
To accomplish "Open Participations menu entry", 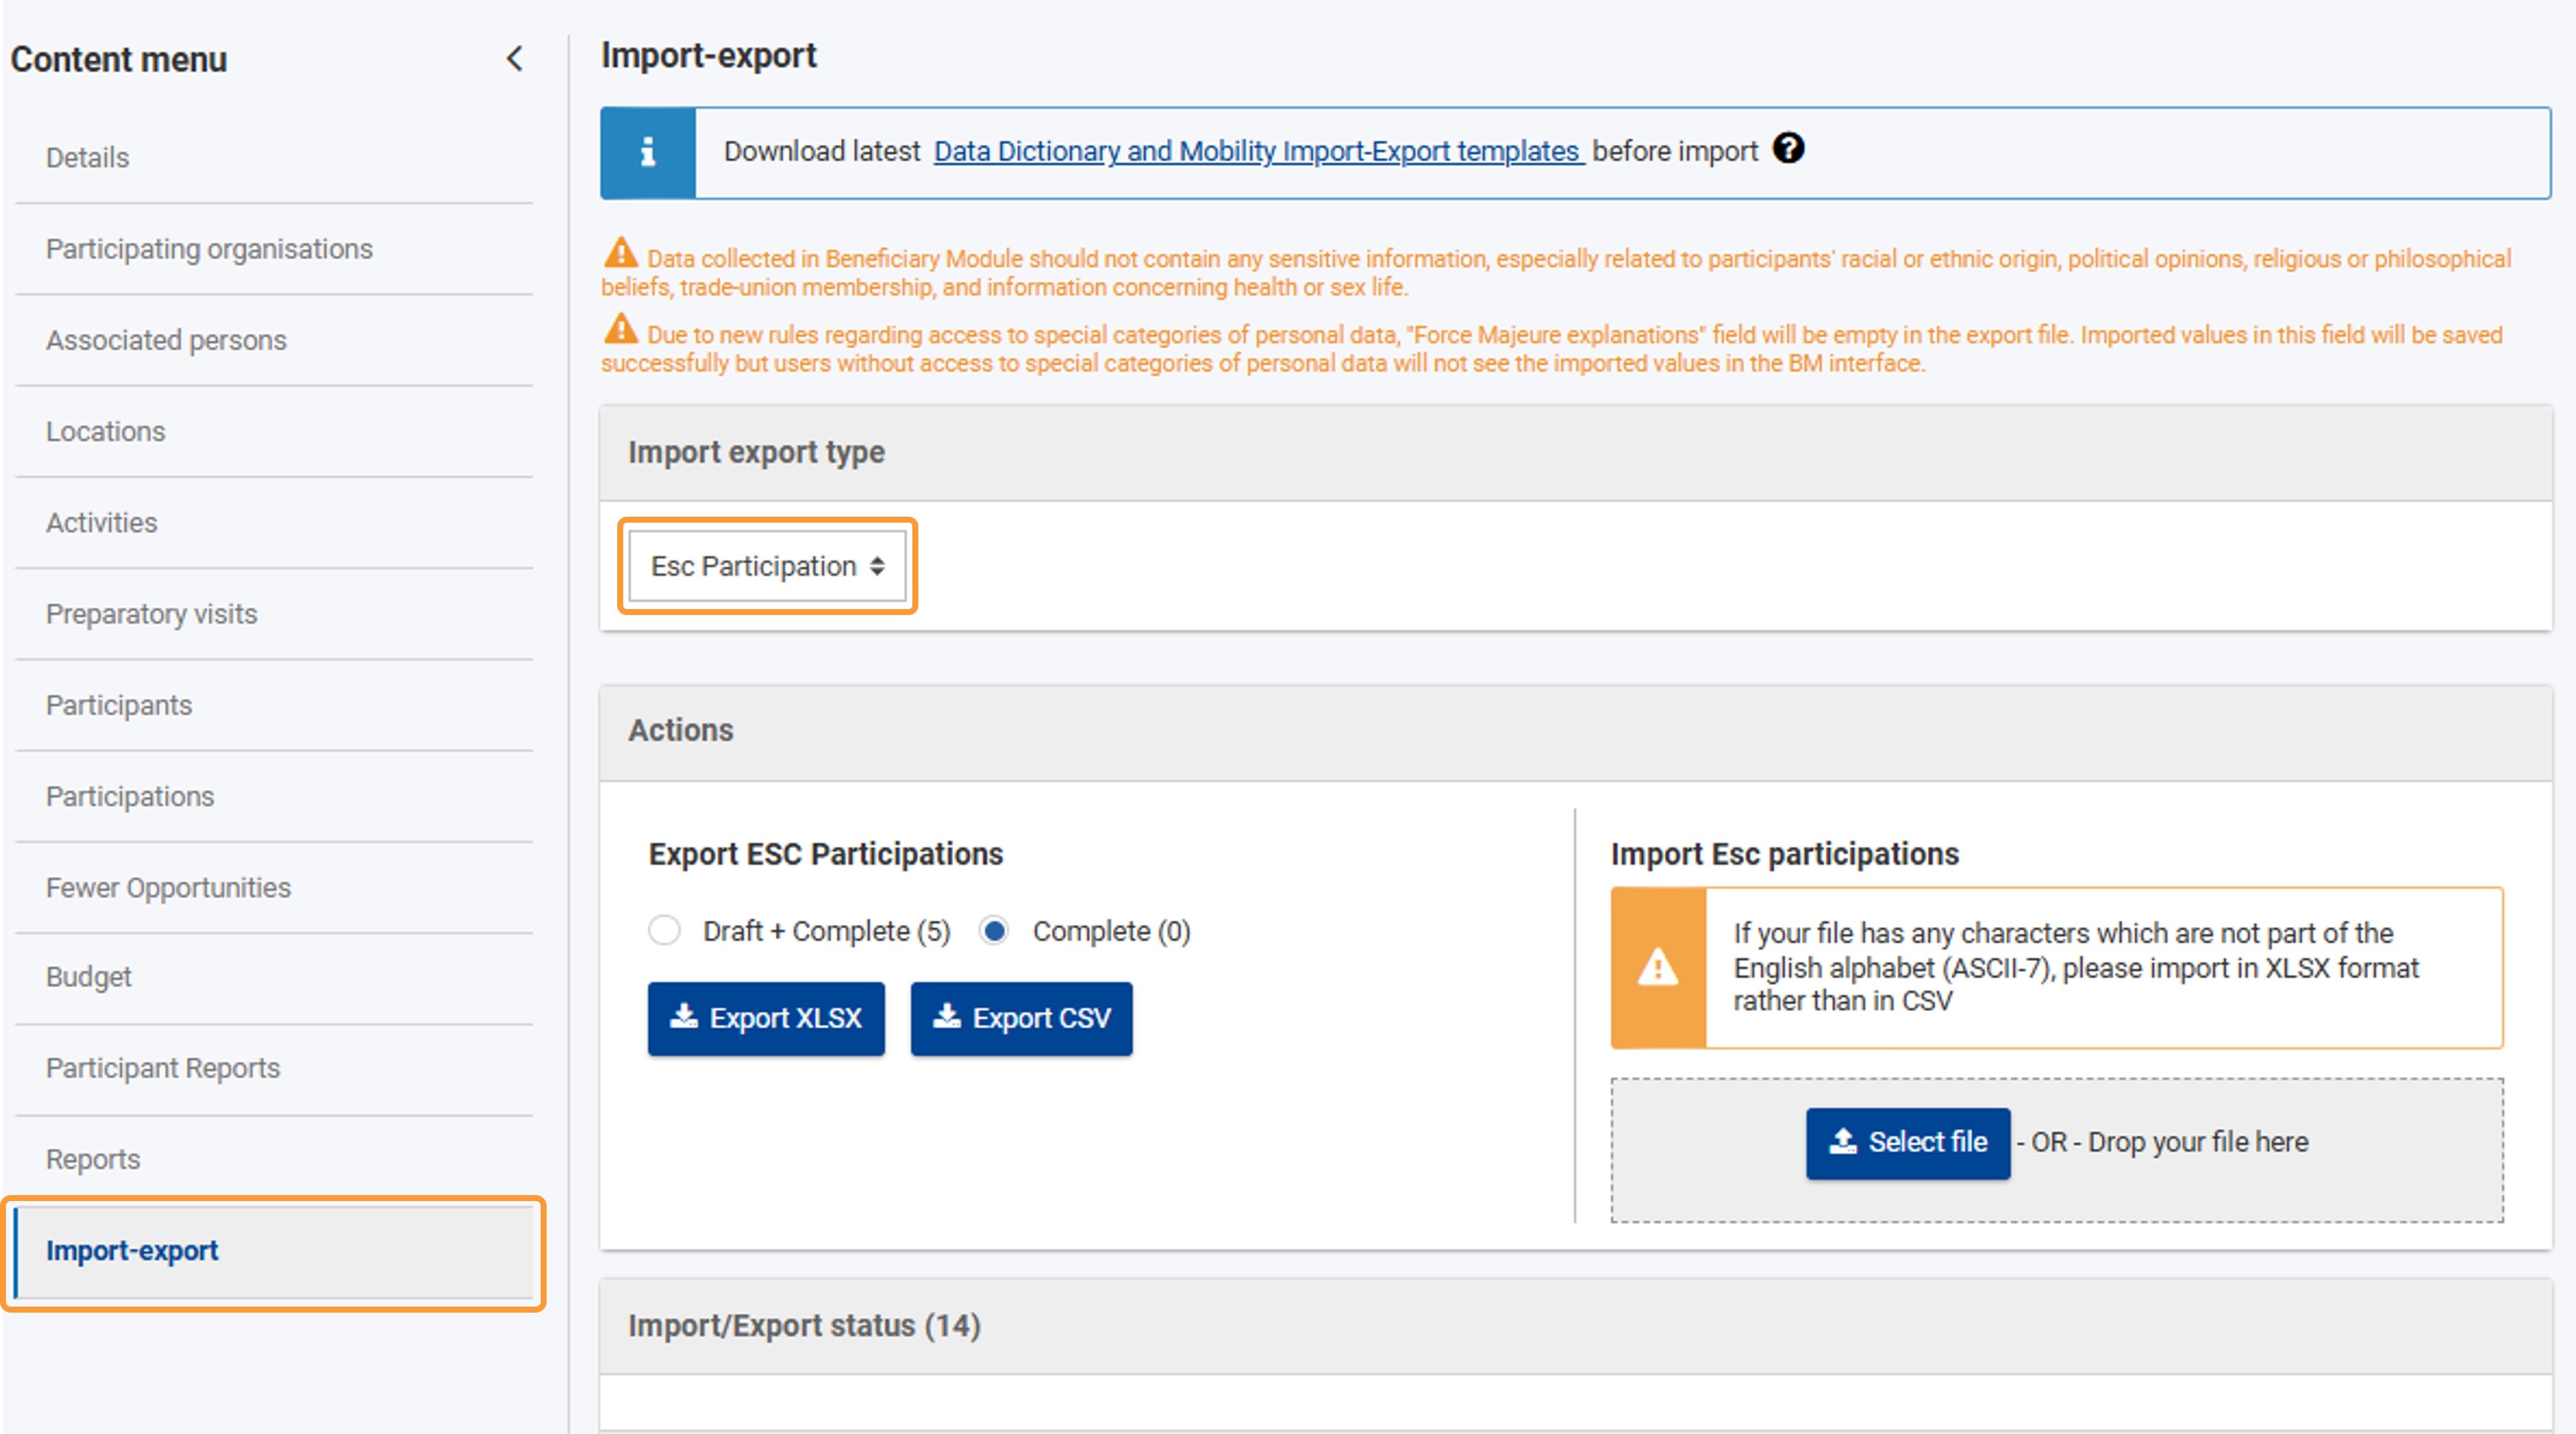I will (274, 797).
